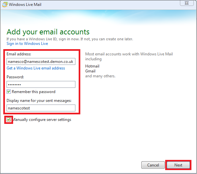Open the Sign in to Windows Live link
Screen dimensions: 197x174
coord(27,44)
